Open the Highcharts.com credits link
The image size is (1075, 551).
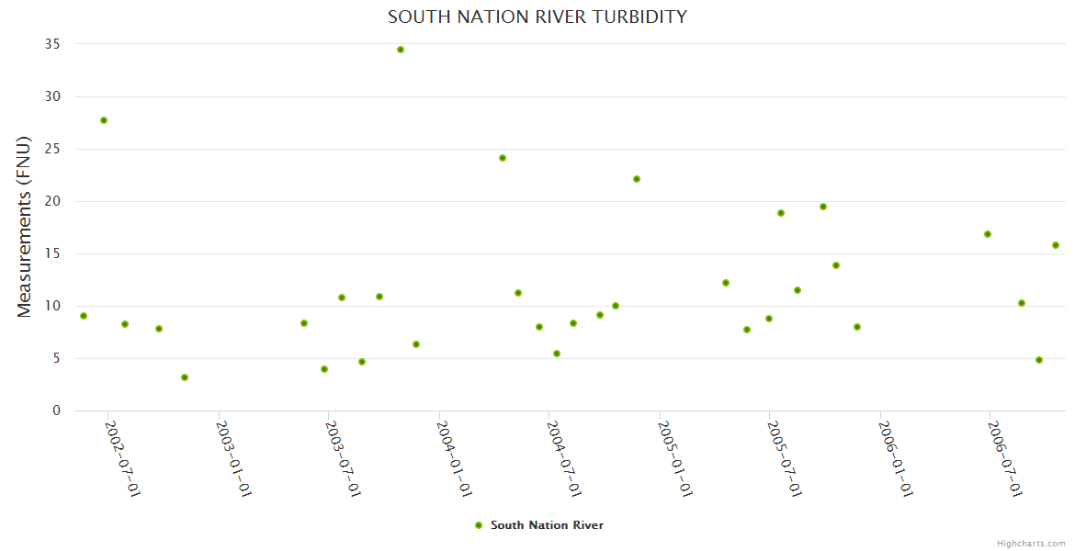(x=1031, y=543)
